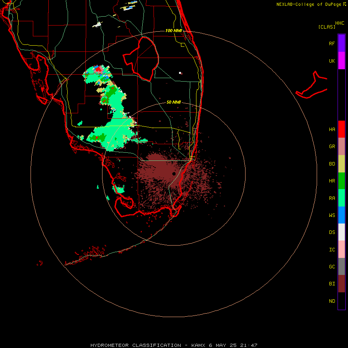
Task: Click the BI maroon legend swatch
Action: pos(341,284)
